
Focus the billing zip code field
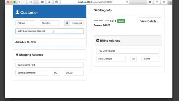click(x=150, y=59)
